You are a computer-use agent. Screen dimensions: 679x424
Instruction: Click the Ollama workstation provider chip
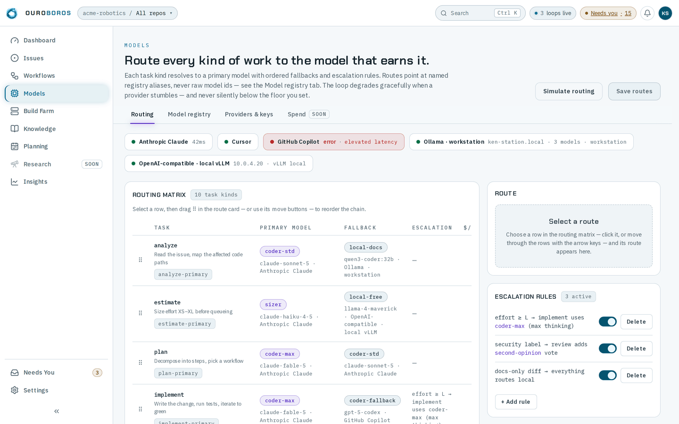point(521,142)
